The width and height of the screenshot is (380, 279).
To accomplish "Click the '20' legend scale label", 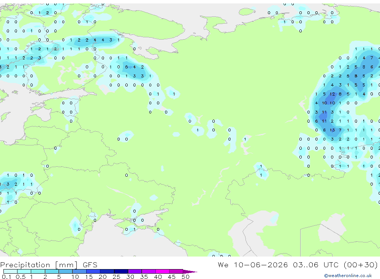I will click(x=103, y=277).
